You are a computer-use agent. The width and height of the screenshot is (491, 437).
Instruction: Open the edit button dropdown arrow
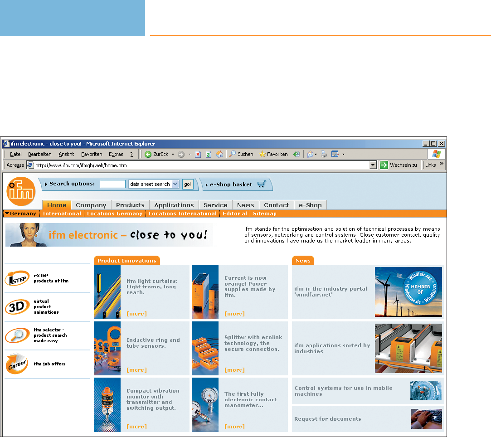343,154
